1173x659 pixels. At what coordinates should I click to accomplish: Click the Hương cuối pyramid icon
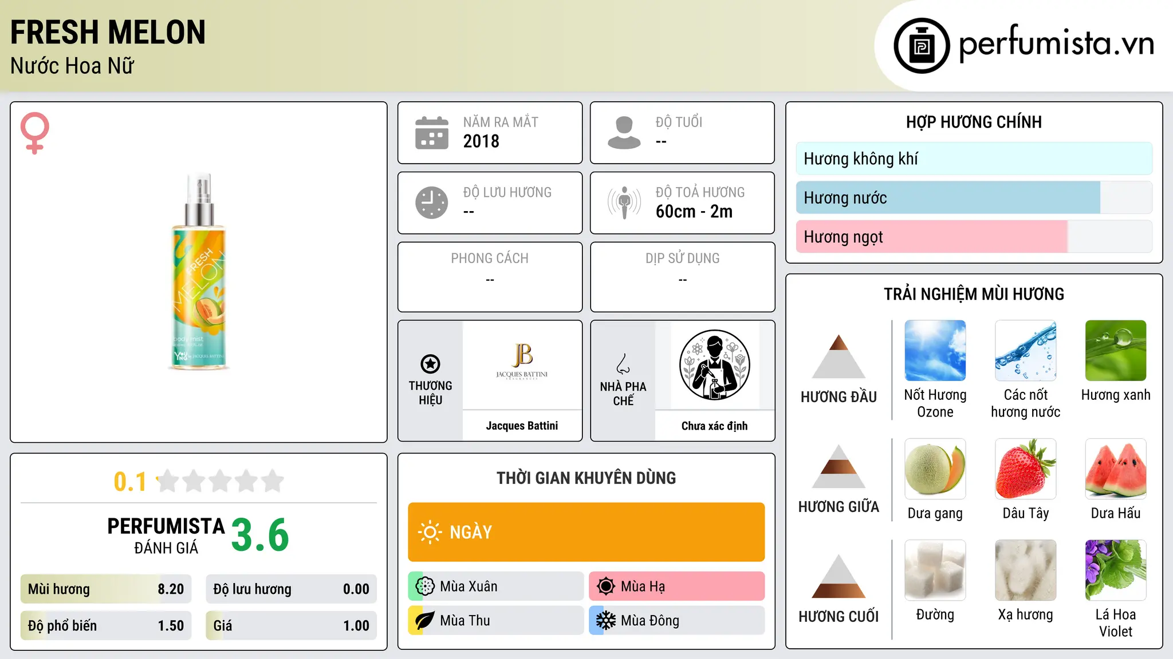click(x=839, y=576)
